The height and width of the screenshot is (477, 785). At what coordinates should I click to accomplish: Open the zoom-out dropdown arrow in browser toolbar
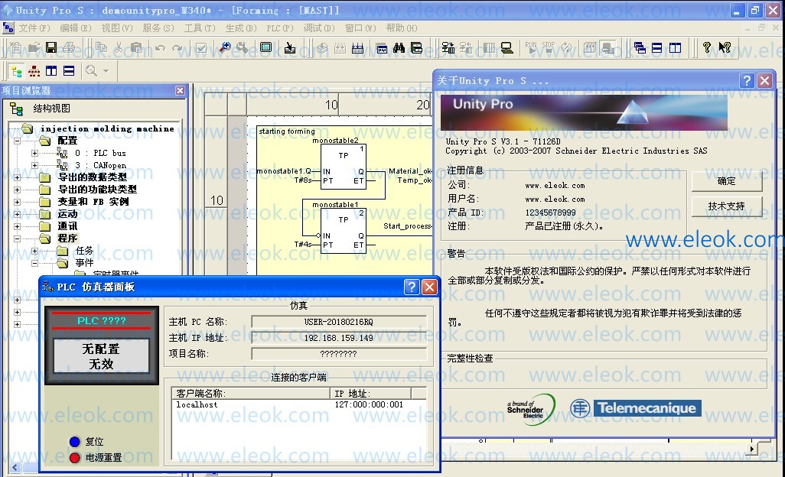click(x=106, y=71)
